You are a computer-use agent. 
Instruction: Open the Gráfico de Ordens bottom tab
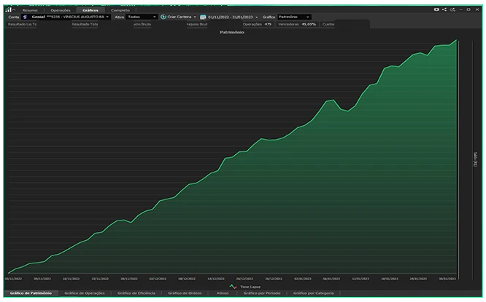[x=185, y=293]
